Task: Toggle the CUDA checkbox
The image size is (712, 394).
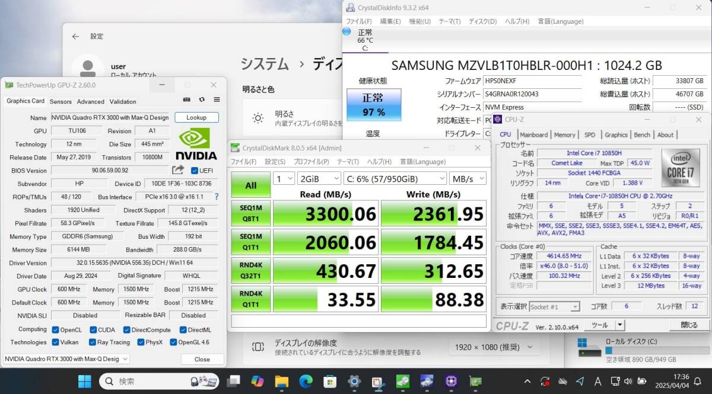Action: tap(94, 330)
